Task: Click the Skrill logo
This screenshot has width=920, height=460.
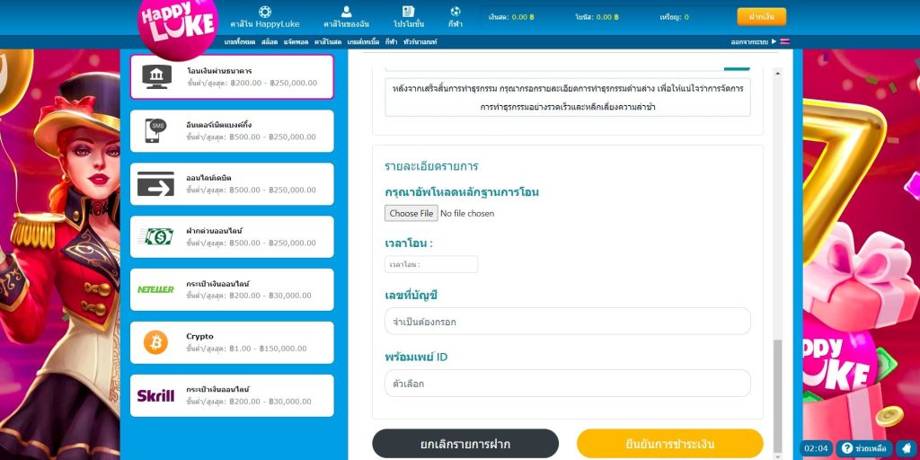Action: (155, 395)
